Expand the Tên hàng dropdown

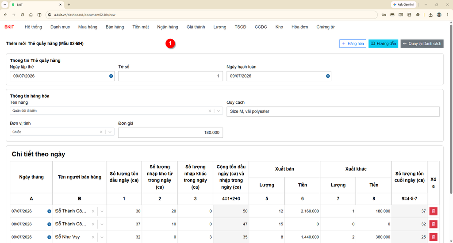coord(219,111)
